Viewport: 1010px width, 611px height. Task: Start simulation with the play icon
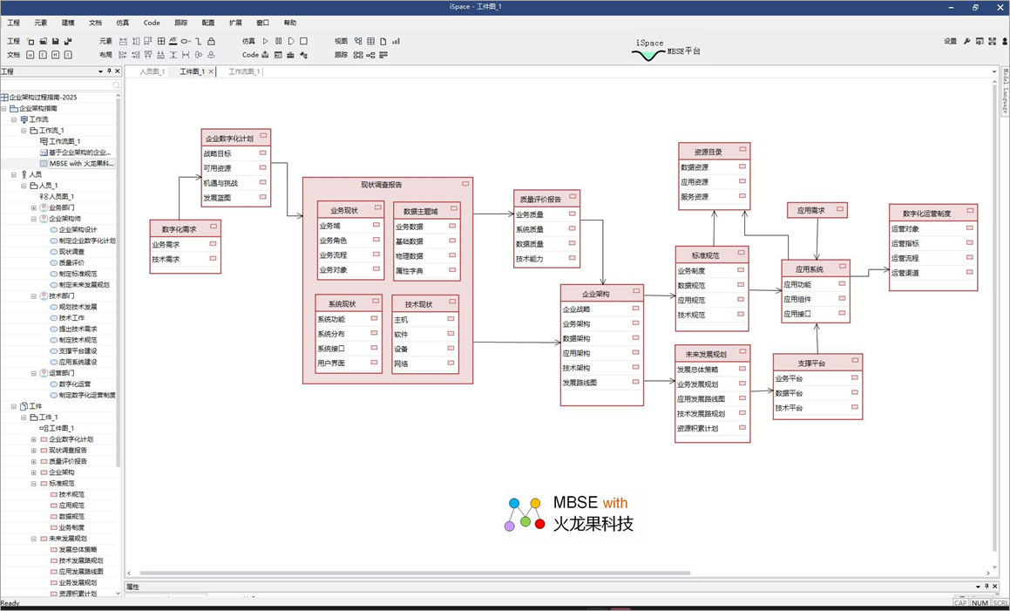[266, 41]
